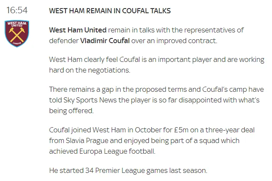Click the 16:54 timestamp
The height and width of the screenshot is (181, 272).
pos(16,10)
